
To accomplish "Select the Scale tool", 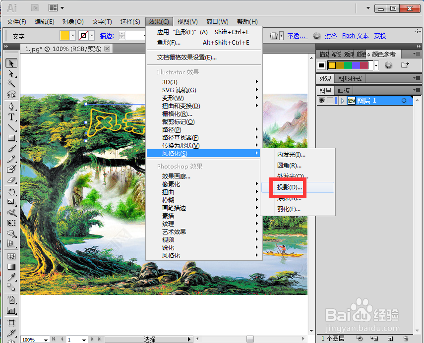I will pos(11,202).
